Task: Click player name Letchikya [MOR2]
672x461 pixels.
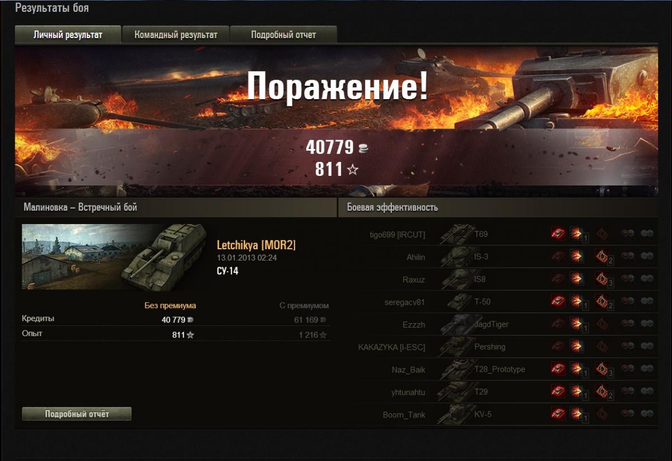Action: tap(256, 245)
